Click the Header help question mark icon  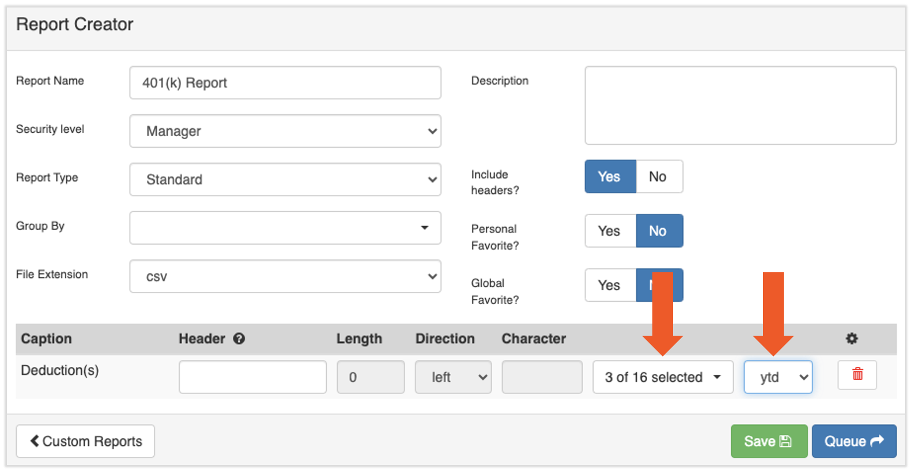[239, 339]
